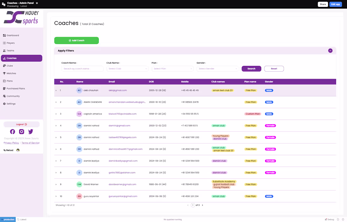This screenshot has height=222, width=347.
Task: Open the Select Gender dropdown
Action: [217, 68]
